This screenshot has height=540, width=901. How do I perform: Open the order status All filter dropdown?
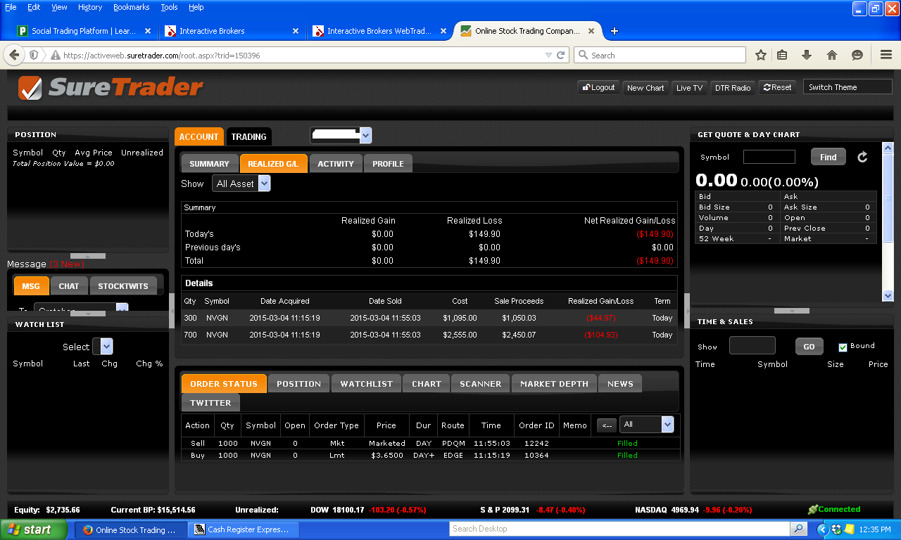point(667,424)
